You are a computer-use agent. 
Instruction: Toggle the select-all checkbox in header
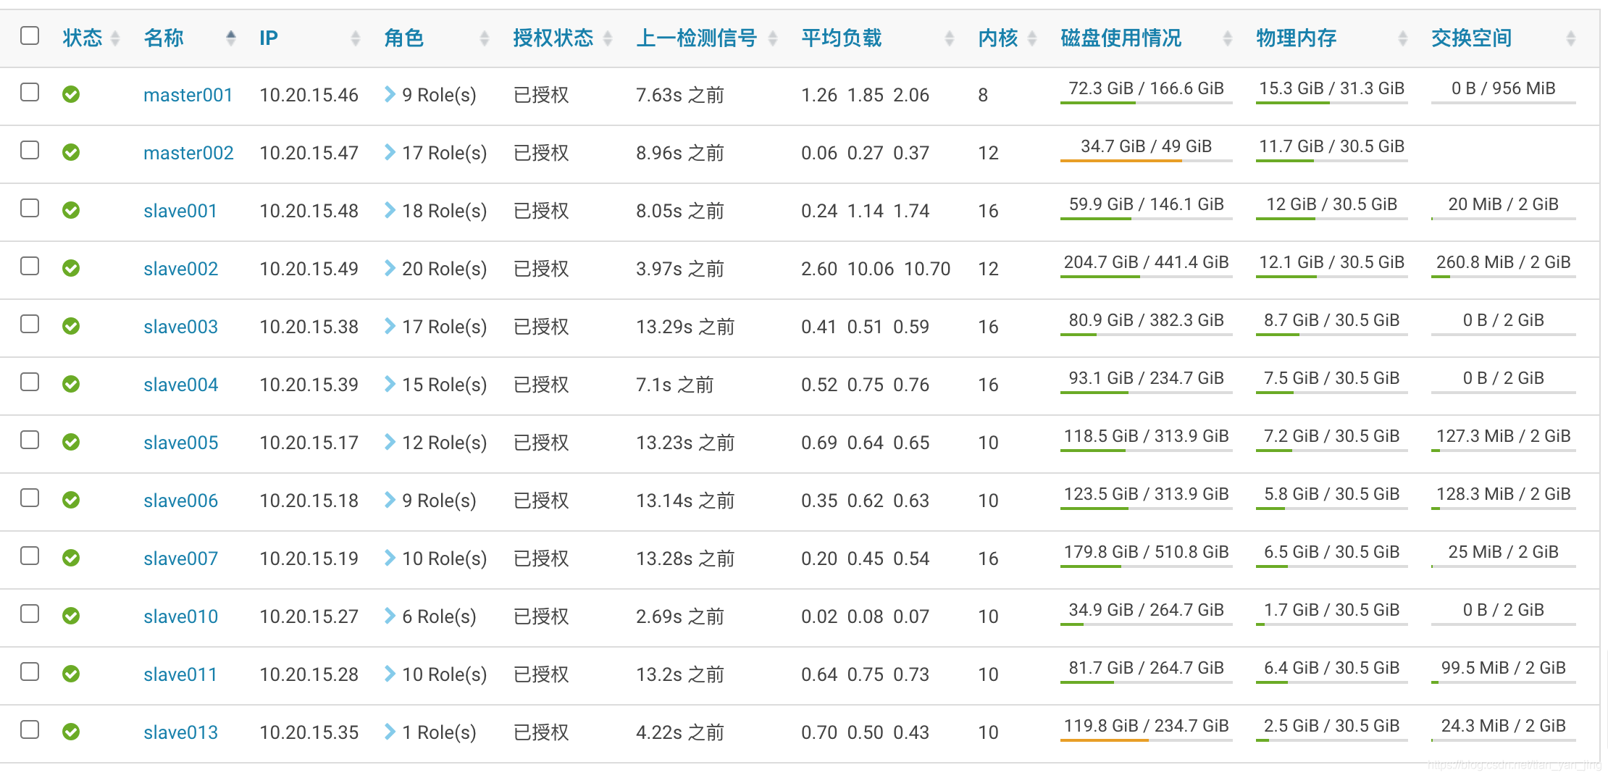pyautogui.click(x=30, y=35)
